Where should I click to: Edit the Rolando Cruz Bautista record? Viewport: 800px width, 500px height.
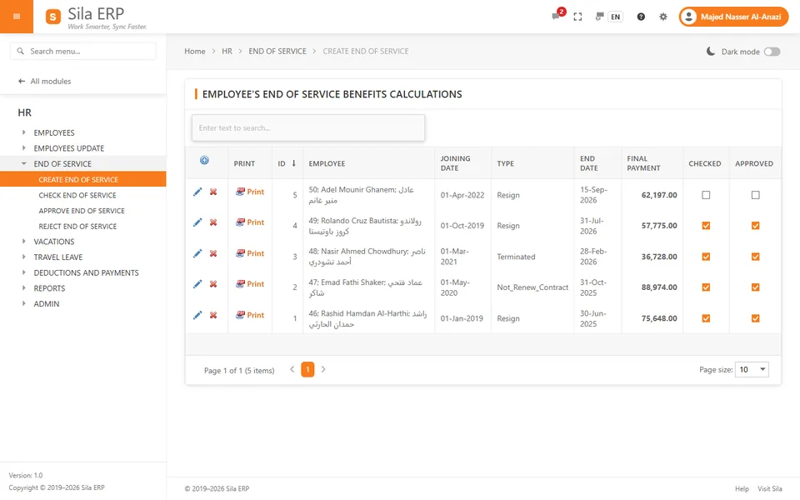click(197, 222)
